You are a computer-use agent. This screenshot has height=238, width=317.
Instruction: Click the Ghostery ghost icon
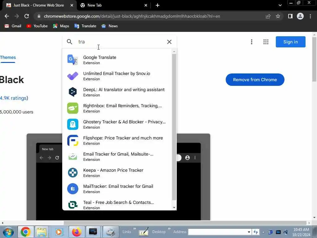(72, 124)
